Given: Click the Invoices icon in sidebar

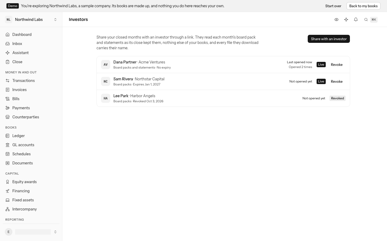Looking at the screenshot, I should click(8, 90).
